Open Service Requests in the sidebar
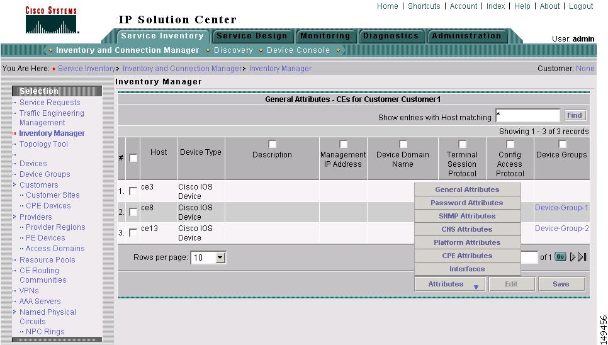 point(50,103)
